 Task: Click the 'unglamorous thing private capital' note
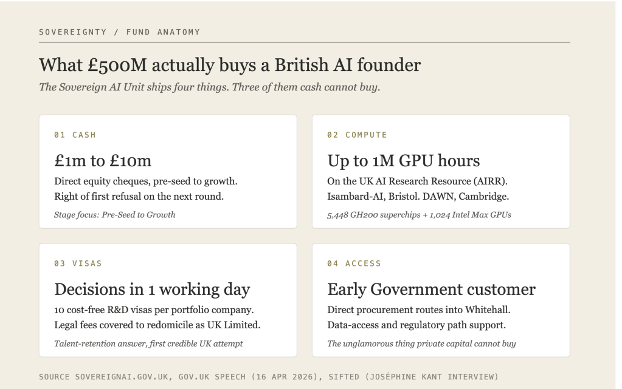421,343
